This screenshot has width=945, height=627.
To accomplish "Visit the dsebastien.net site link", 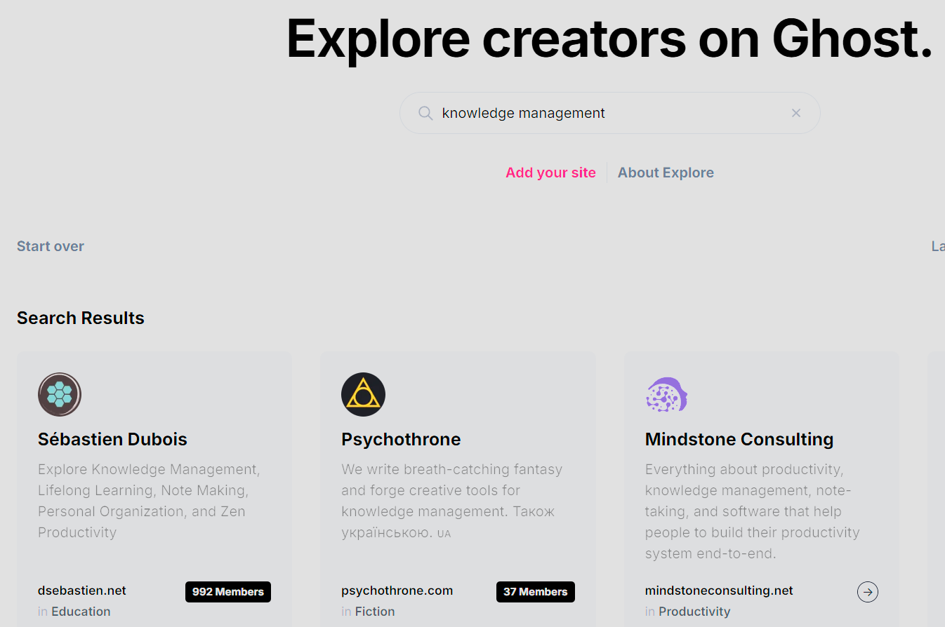I will (x=81, y=590).
